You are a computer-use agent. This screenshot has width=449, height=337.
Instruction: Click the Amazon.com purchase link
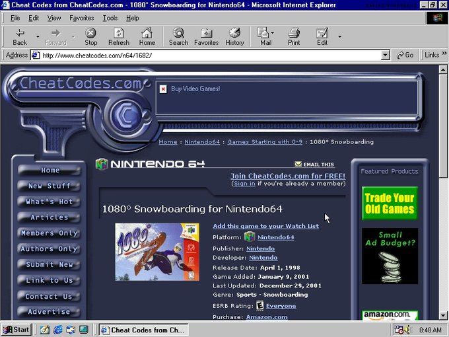pyautogui.click(x=267, y=317)
